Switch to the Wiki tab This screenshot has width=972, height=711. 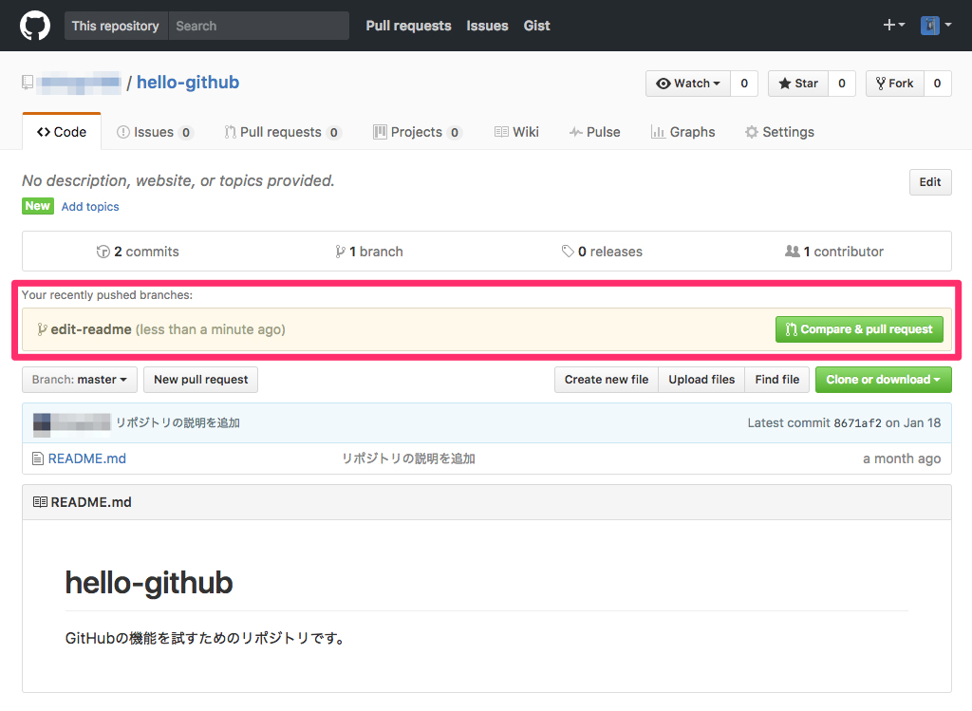(516, 132)
